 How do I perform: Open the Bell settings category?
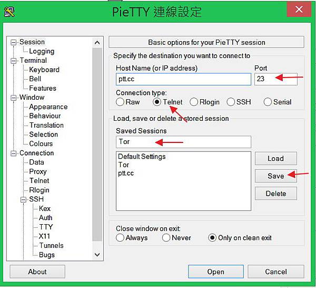(35, 79)
